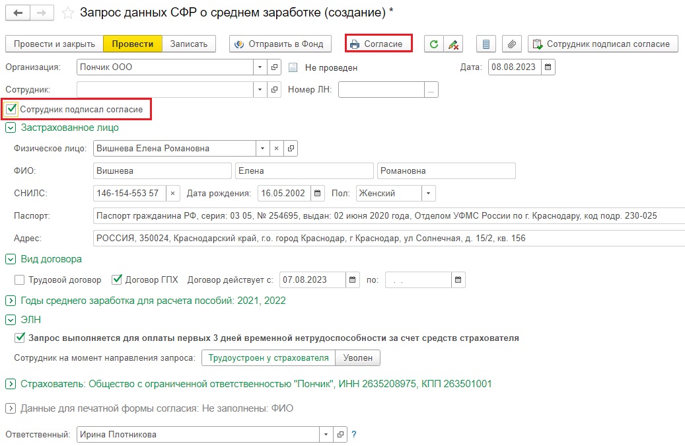685x446 pixels.
Task: Collapse the Застрахованное лицо section
Action: pyautogui.click(x=11, y=128)
